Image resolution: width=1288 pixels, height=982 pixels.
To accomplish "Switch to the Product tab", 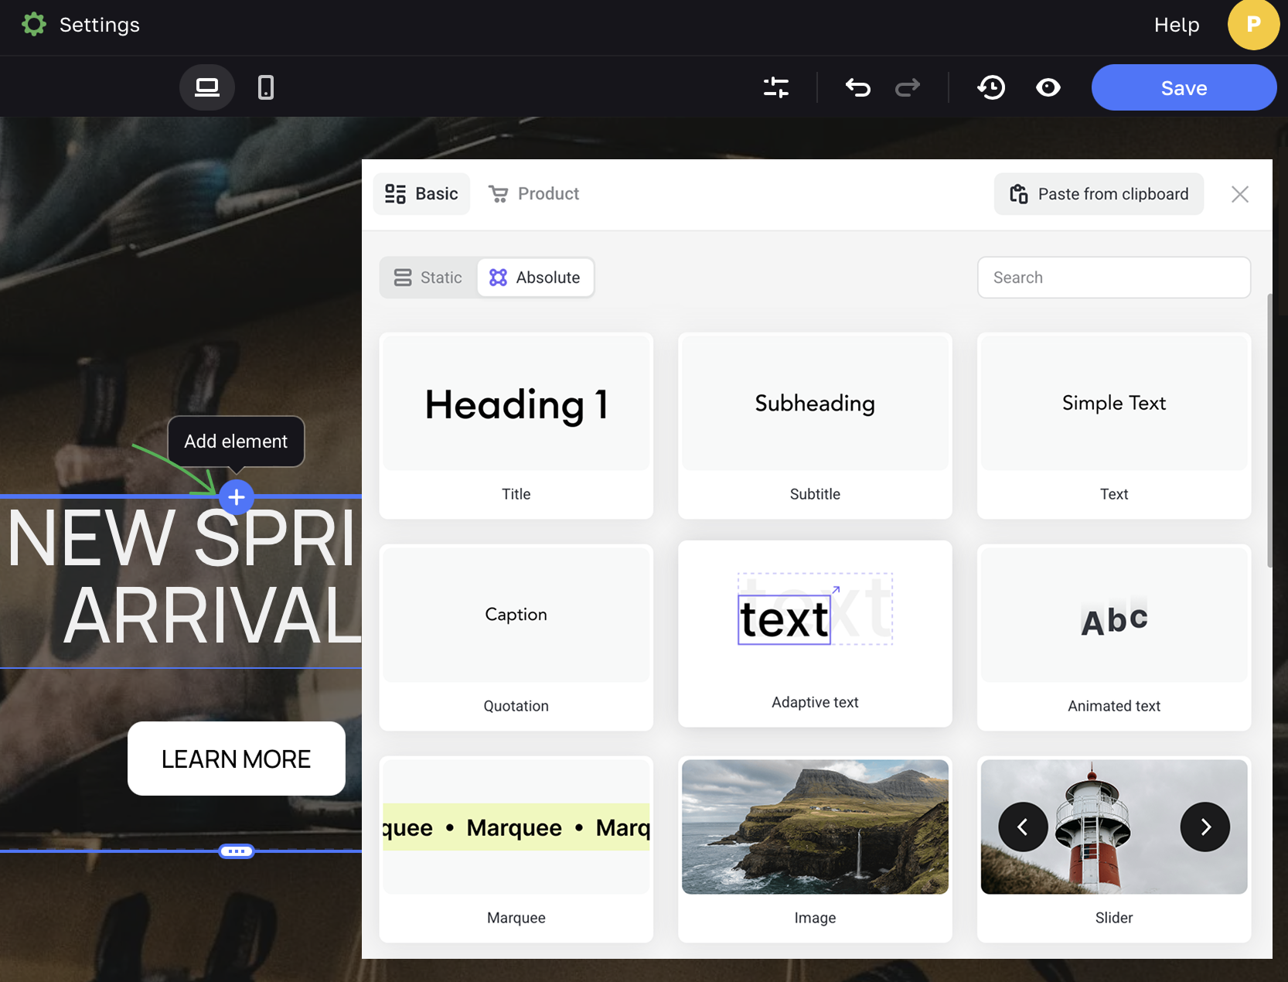I will [534, 194].
